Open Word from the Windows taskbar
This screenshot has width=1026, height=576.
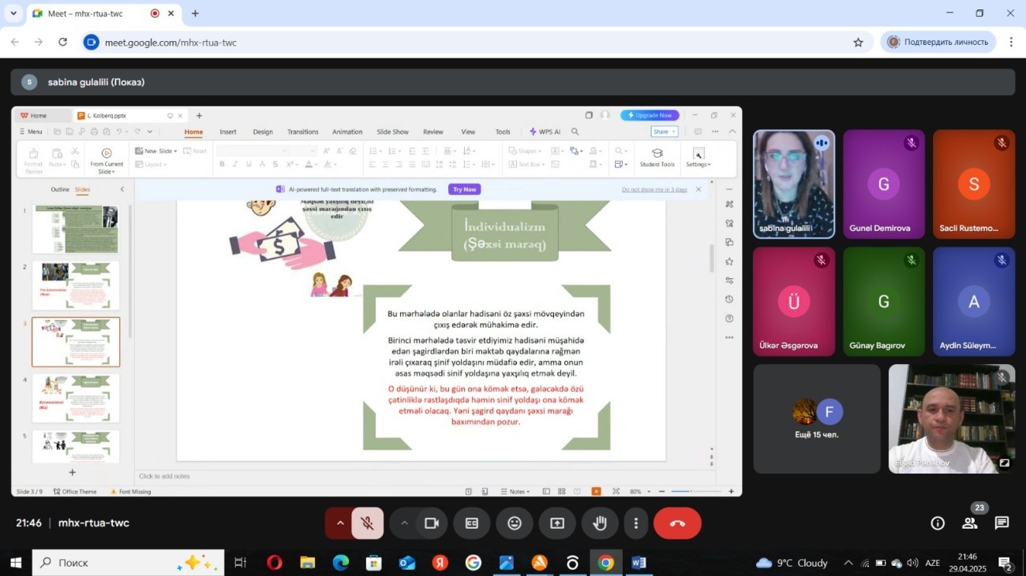point(638,563)
